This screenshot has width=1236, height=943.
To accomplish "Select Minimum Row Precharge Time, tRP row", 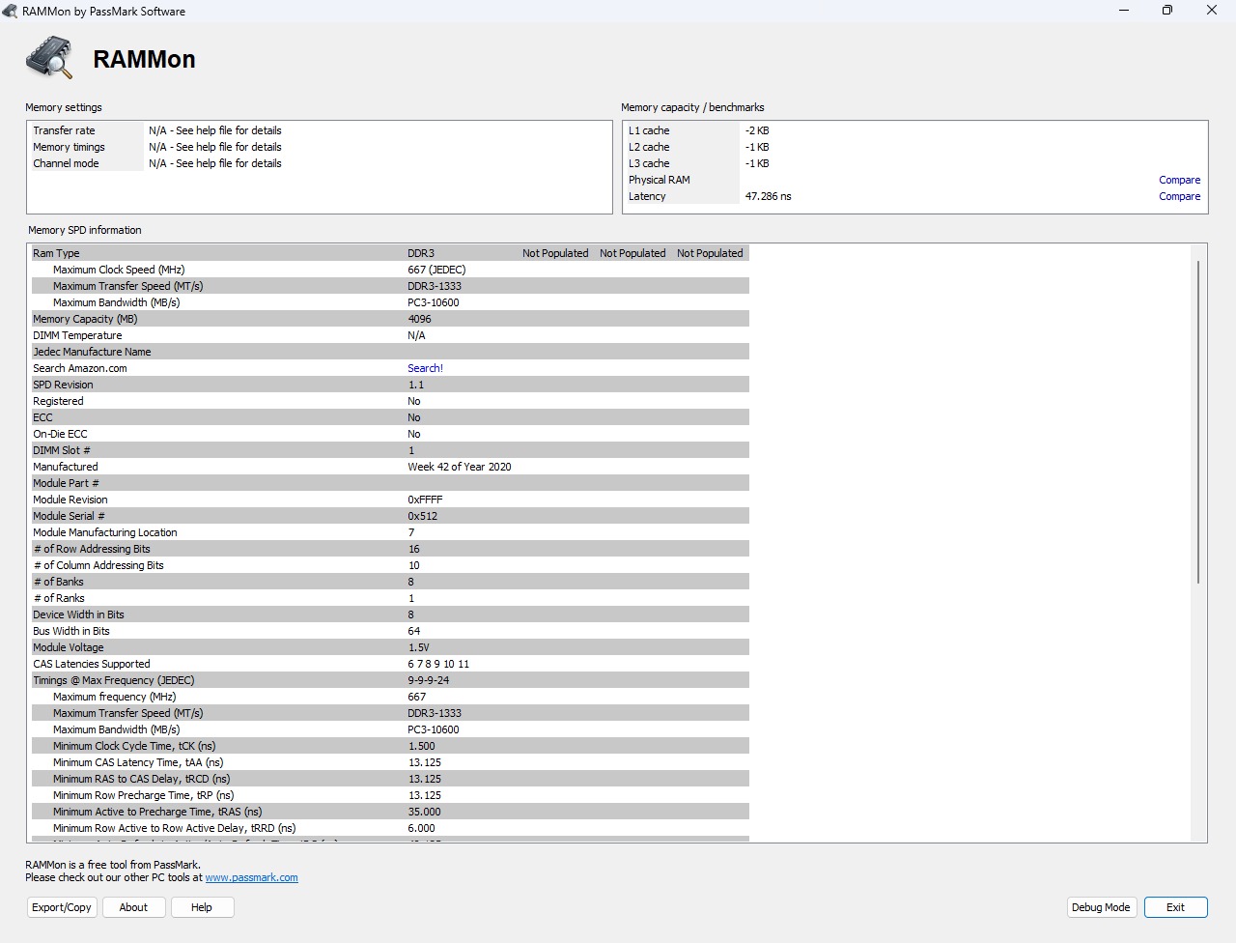I will click(390, 795).
